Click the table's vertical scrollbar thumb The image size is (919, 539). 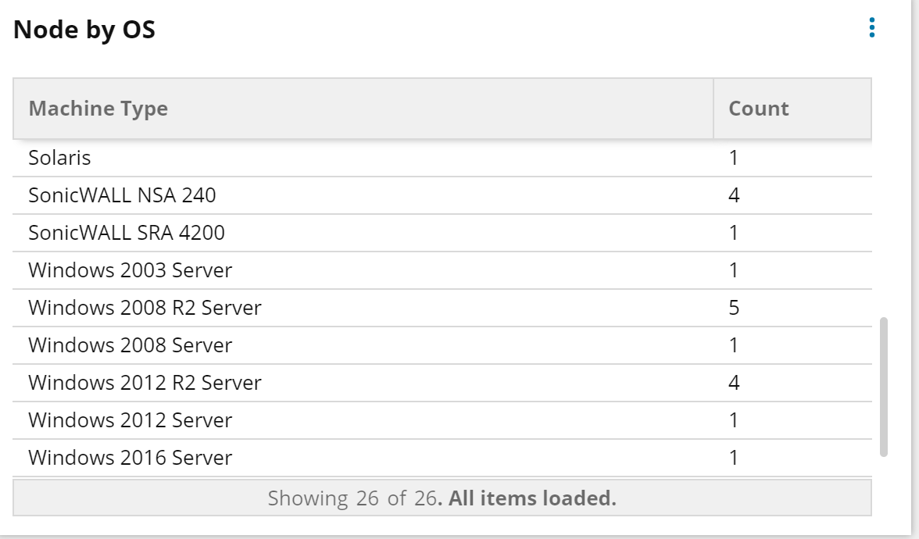(x=884, y=387)
